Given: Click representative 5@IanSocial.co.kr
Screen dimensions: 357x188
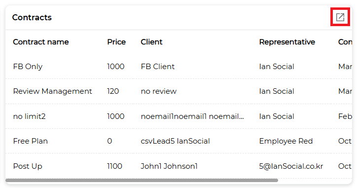Looking at the screenshot, I should 291,166.
